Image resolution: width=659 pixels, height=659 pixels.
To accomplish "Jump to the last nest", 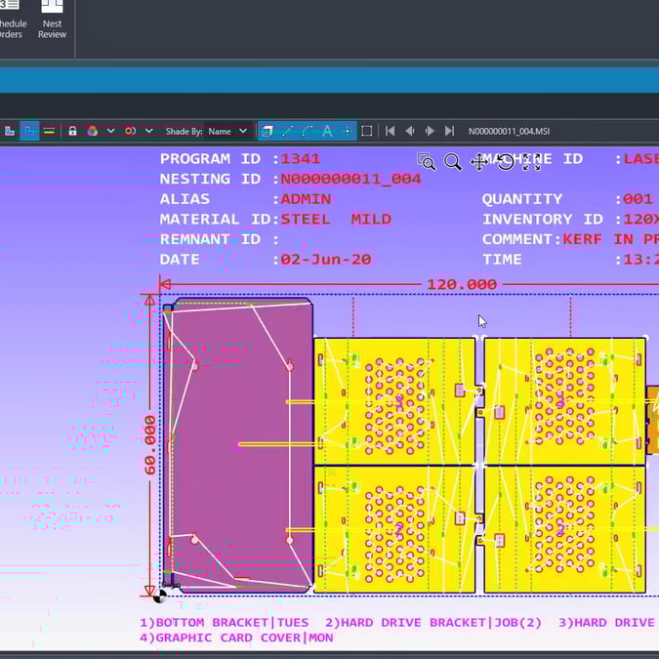I will [449, 131].
